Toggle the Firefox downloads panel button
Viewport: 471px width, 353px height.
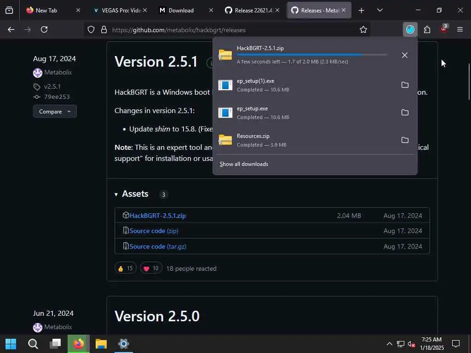point(410,29)
